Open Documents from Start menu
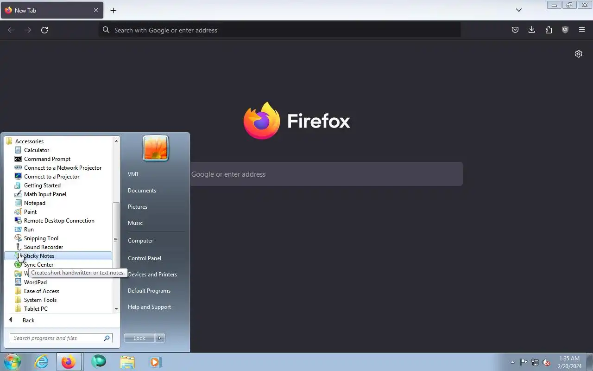Image resolution: width=593 pixels, height=371 pixels. tap(142, 191)
